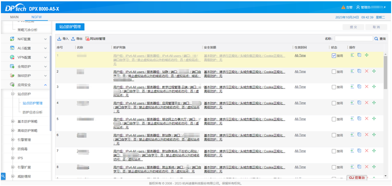Click the 提交 submit button

tap(354, 27)
